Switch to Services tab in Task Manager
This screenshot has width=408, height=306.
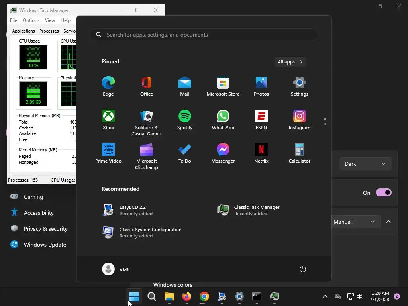coord(69,31)
